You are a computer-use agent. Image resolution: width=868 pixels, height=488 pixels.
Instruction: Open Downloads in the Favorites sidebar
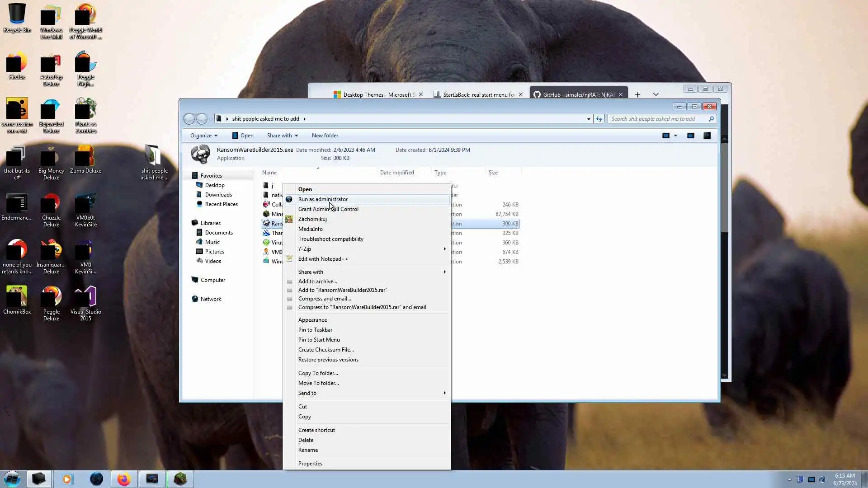pos(218,195)
